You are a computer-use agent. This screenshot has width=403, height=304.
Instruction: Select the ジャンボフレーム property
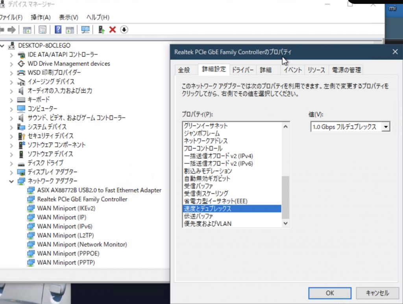coord(232,133)
